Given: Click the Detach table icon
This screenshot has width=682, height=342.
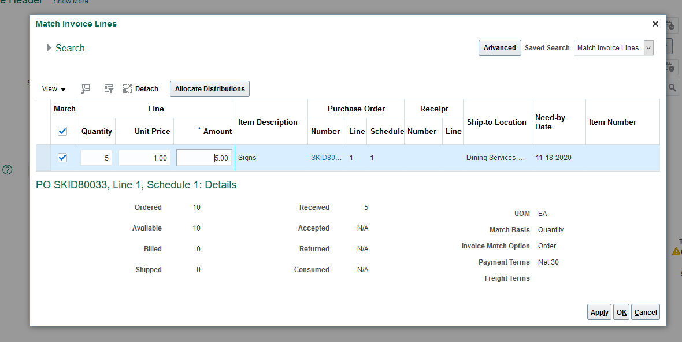Looking at the screenshot, I should click(127, 88).
